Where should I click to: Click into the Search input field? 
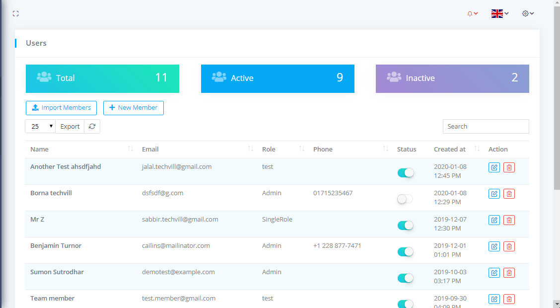(486, 127)
